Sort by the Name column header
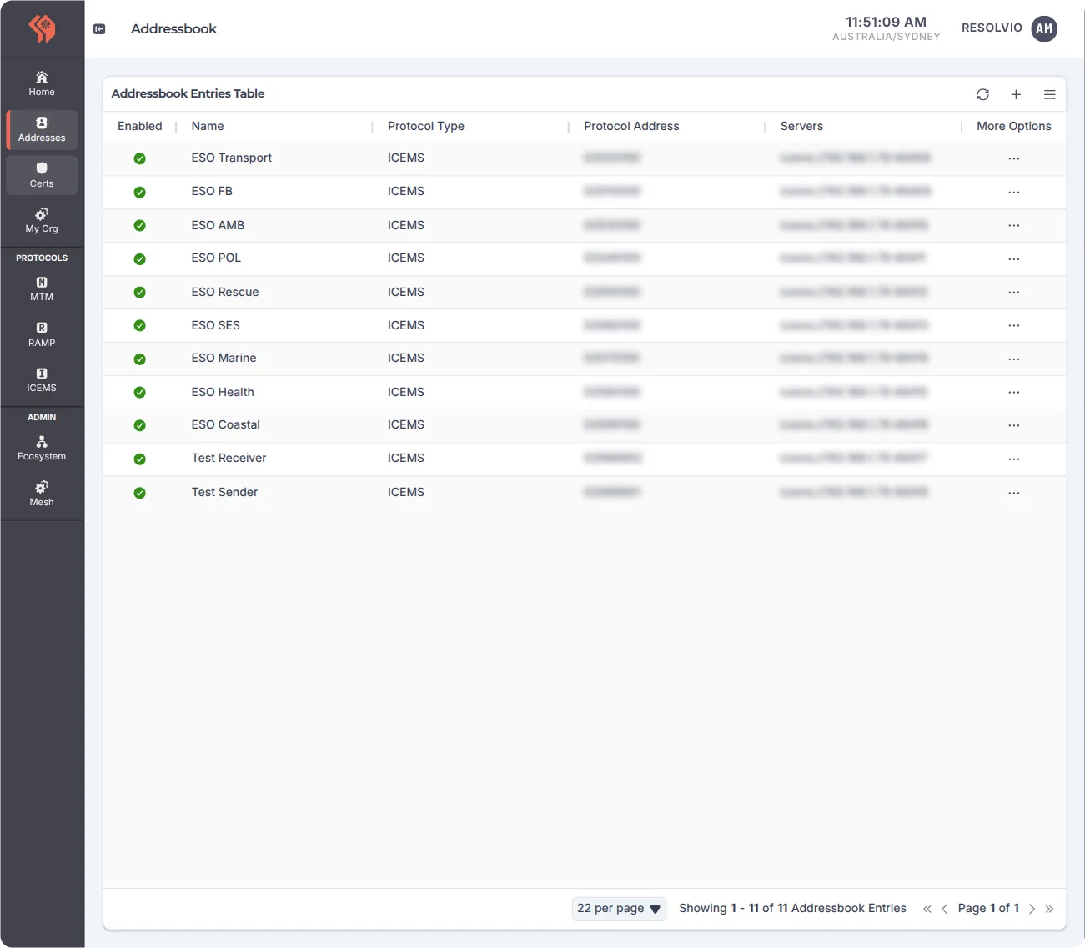The width and height of the screenshot is (1085, 948). coord(208,126)
